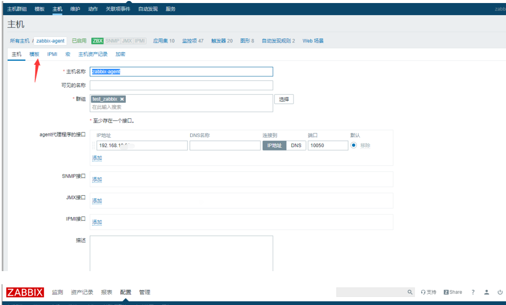Click the DNS名称 input field
The image size is (506, 305).
(225, 146)
